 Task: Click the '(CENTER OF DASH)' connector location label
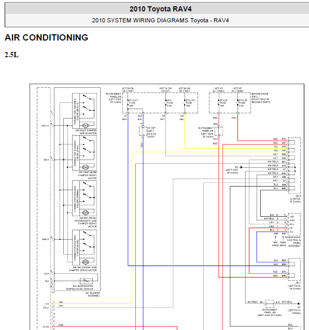(x=296, y=201)
